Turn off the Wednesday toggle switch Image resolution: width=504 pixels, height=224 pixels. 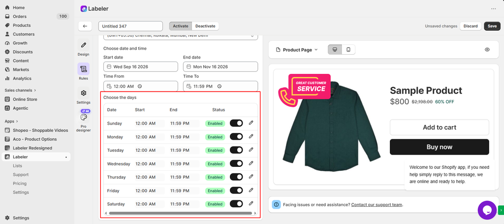236,163
